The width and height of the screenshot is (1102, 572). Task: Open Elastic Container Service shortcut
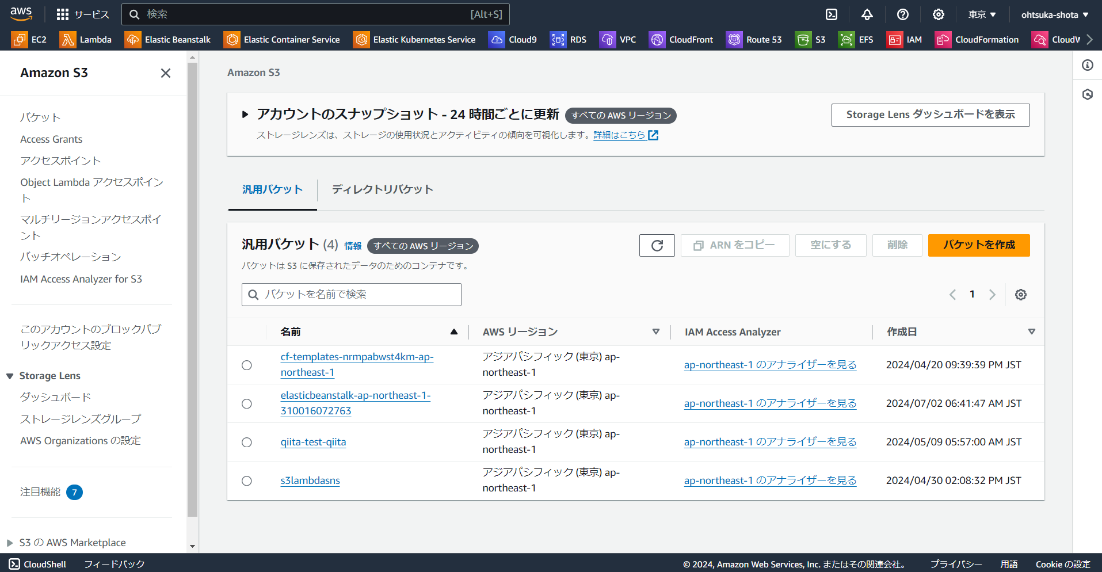click(282, 40)
